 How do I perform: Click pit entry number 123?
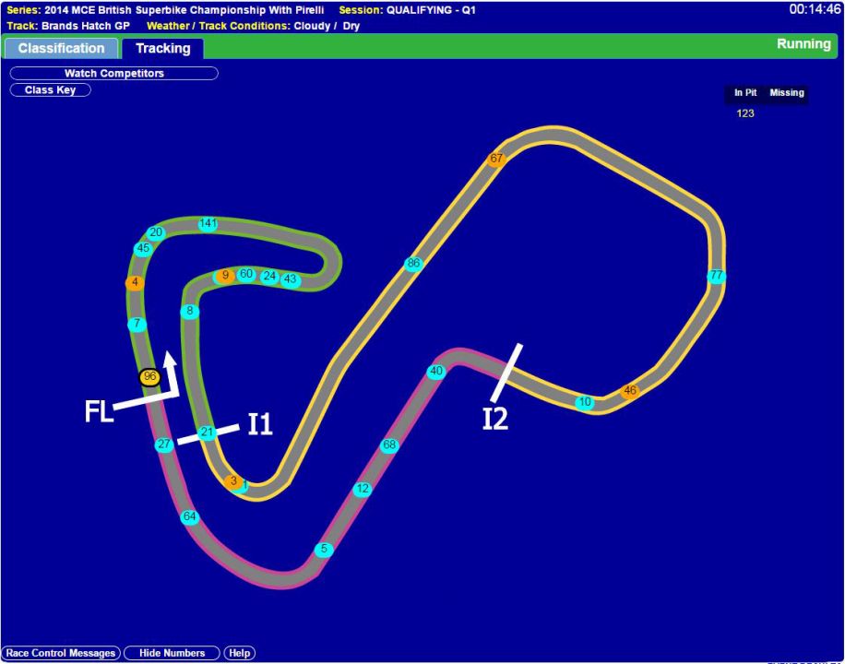(745, 113)
